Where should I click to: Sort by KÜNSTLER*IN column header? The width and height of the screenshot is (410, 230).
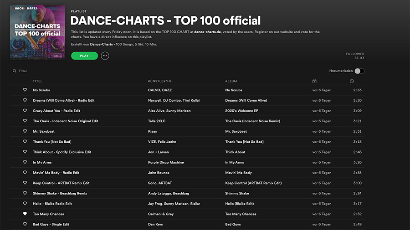[x=159, y=81]
